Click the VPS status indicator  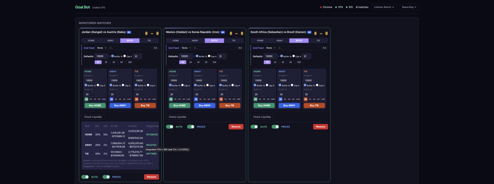[339, 7]
